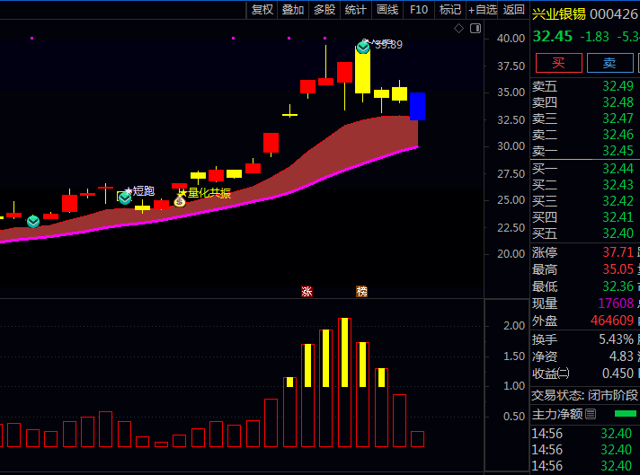Click the 现量 value 17608

point(616,303)
